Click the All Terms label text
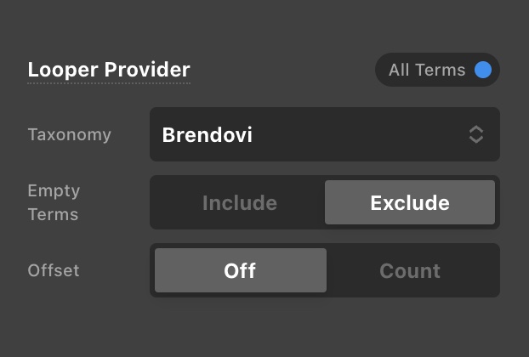Viewport: 529px width, 357px height. [427, 70]
